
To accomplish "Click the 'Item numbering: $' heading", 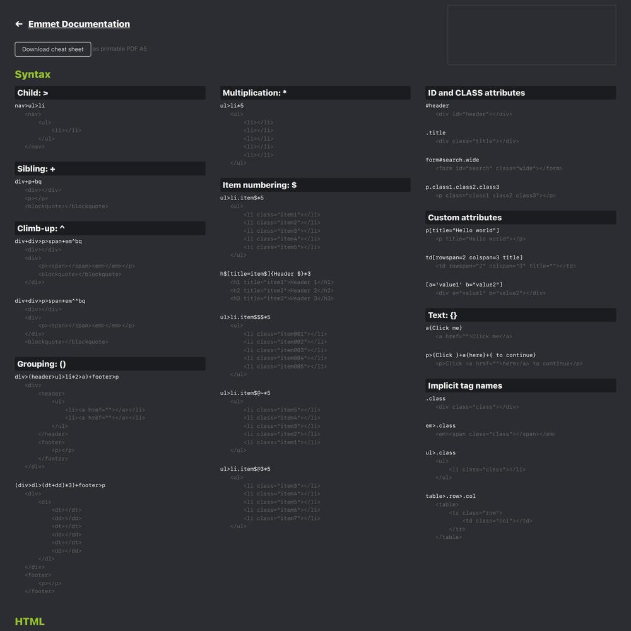I will tap(315, 185).
